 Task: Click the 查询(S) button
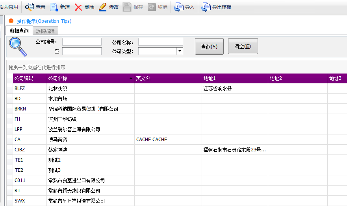coord(209,46)
